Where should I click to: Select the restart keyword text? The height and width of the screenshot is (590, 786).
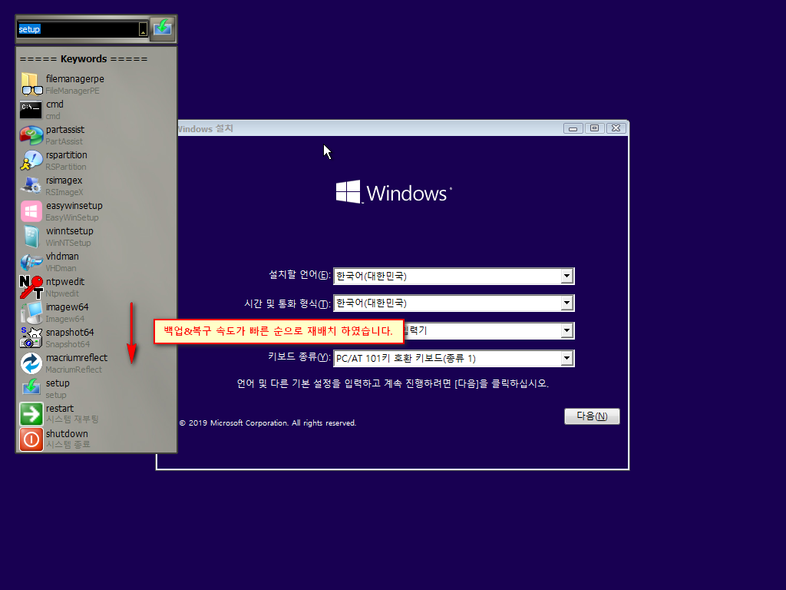(60, 409)
